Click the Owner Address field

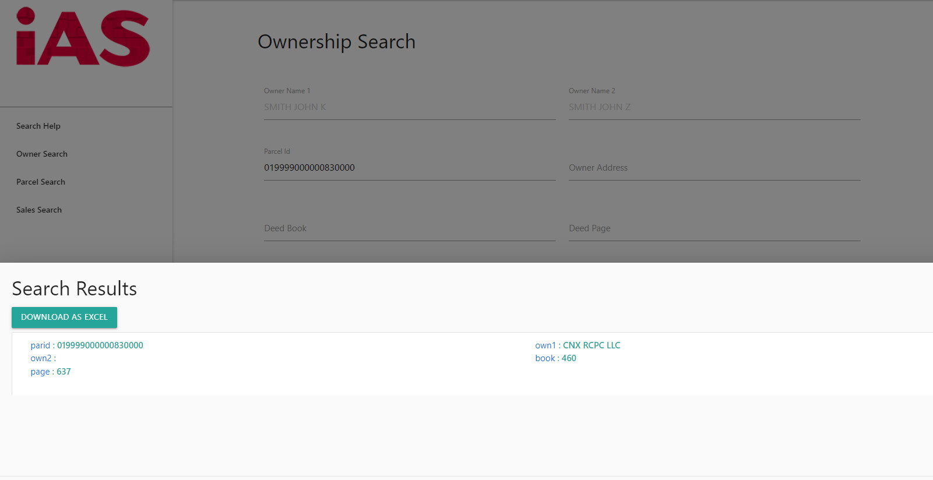[714, 168]
